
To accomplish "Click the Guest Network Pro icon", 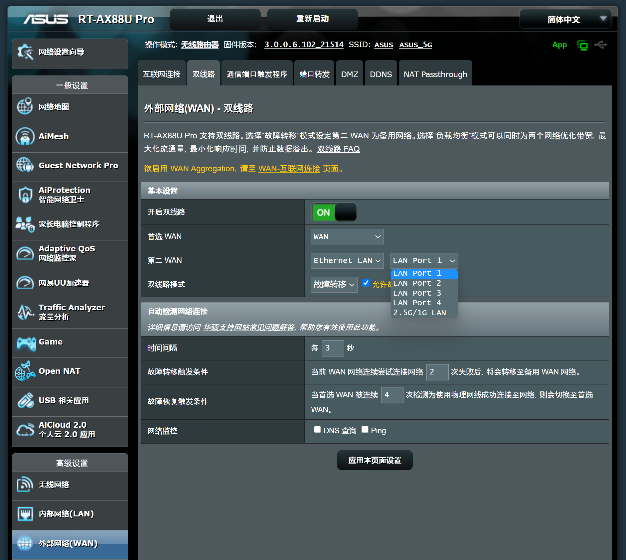I will pos(25,165).
